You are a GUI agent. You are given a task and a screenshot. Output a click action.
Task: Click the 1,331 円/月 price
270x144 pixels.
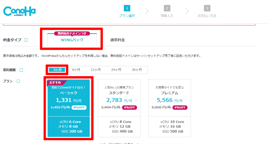pyautogui.click(x=69, y=100)
